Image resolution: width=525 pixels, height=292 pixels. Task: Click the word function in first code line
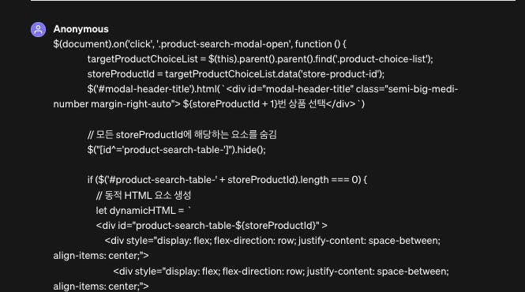313,44
